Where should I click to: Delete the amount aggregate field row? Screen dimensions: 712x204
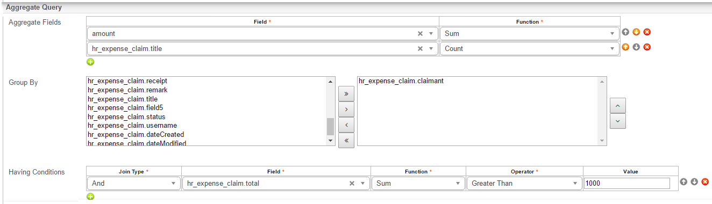647,32
